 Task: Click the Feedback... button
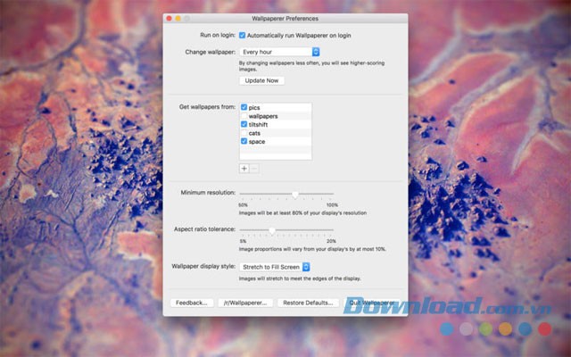[191, 303]
